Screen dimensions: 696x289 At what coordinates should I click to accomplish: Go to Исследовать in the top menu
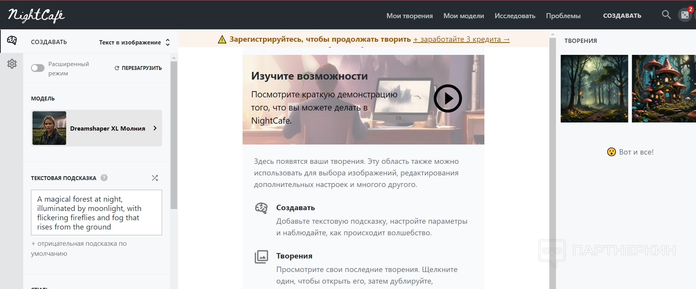tap(515, 16)
